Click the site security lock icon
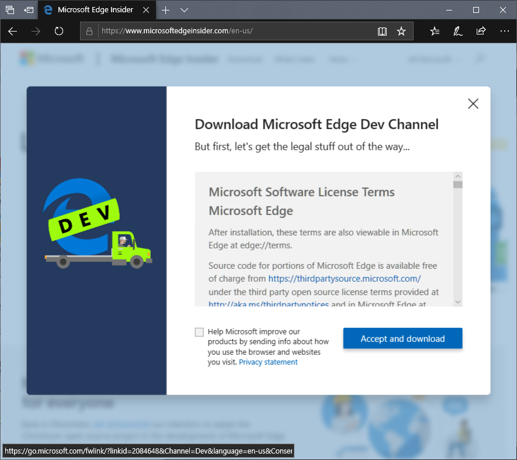Viewport: 517px width, 460px height. [x=89, y=32]
